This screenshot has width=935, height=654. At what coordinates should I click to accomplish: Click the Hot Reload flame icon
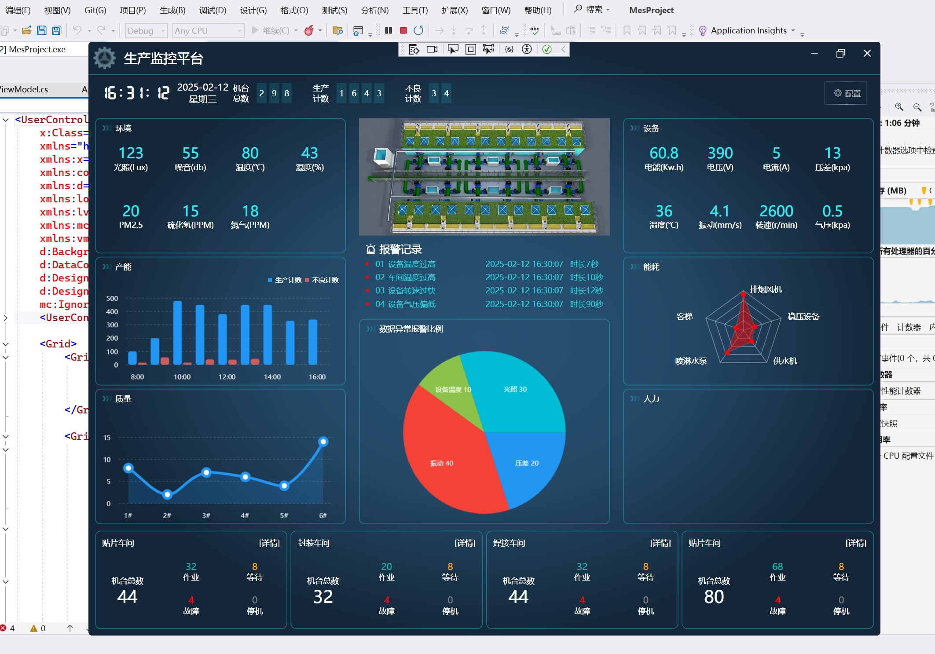[309, 30]
